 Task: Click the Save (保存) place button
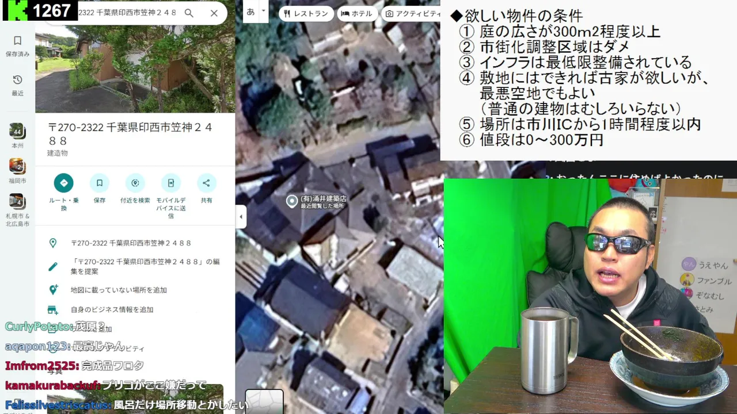point(100,183)
